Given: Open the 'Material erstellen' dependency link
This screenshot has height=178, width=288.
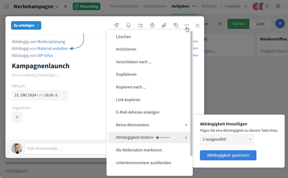Looking at the screenshot, I should point(53,49).
